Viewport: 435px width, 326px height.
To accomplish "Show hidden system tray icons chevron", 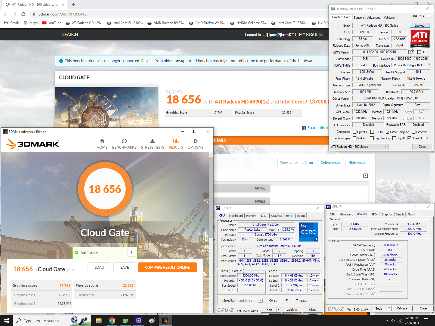I will click(387, 321).
